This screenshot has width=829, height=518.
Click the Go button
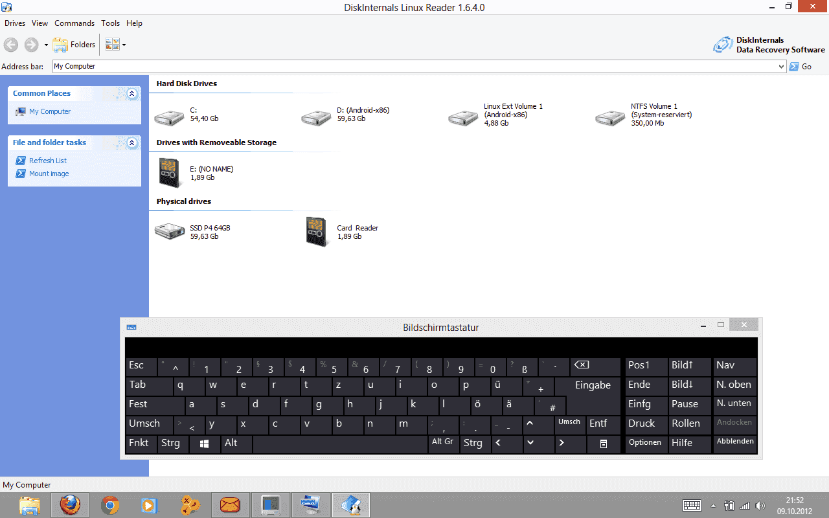click(801, 67)
